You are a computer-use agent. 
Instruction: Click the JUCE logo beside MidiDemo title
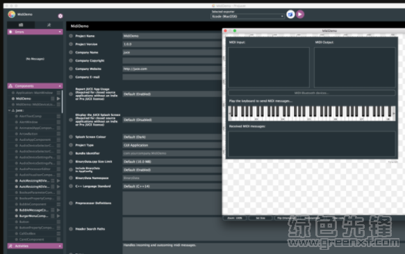(12, 14)
